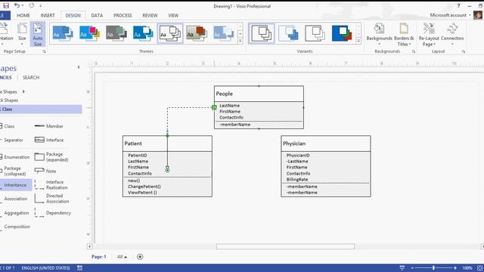This screenshot has height=272, width=484.
Task: Switch to the VIEW ribbon tab
Action: (x=173, y=15)
